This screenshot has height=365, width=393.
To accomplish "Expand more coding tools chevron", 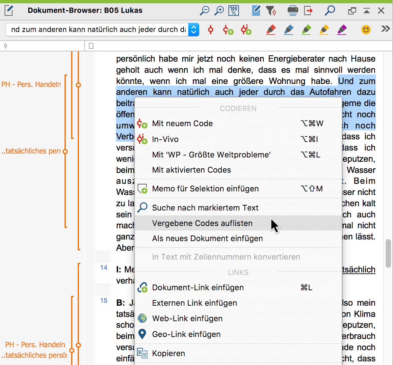I will click(x=385, y=29).
